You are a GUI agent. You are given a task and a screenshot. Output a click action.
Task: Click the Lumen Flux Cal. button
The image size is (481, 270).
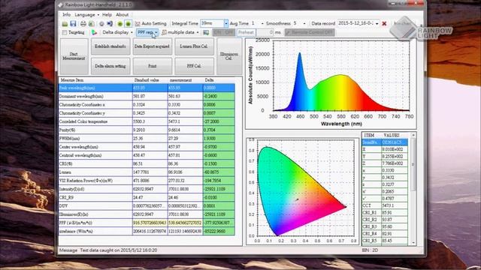[x=194, y=46]
